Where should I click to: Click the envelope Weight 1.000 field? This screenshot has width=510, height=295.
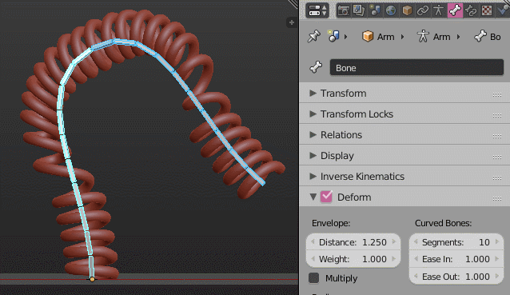point(353,259)
